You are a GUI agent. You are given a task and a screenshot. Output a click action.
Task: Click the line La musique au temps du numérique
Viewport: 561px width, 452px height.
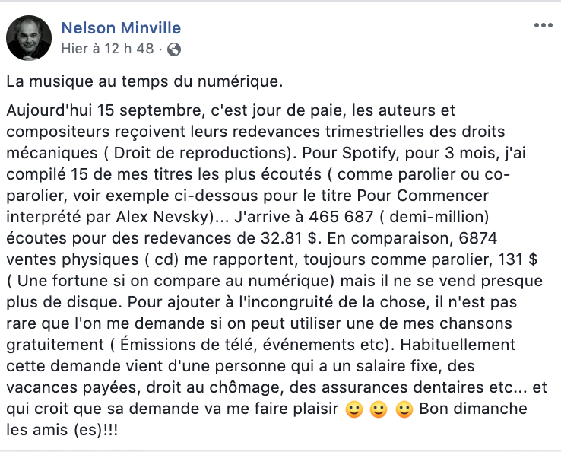coord(144,81)
